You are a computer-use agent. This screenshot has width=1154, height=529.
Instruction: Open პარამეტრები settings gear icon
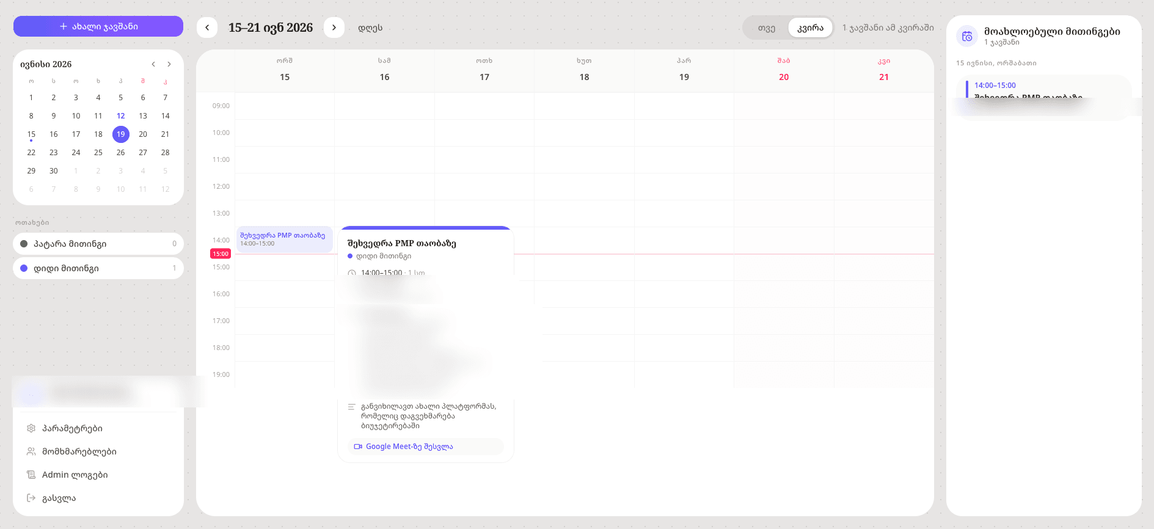coord(31,428)
